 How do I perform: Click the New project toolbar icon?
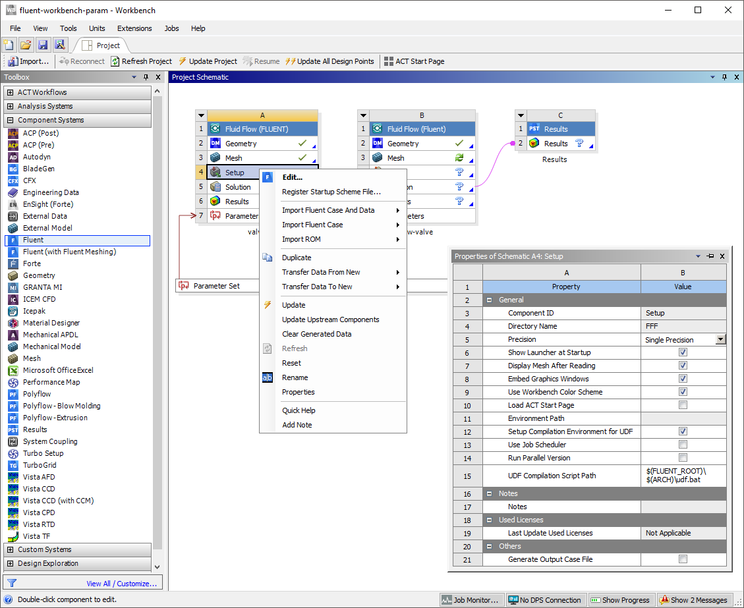click(x=9, y=45)
